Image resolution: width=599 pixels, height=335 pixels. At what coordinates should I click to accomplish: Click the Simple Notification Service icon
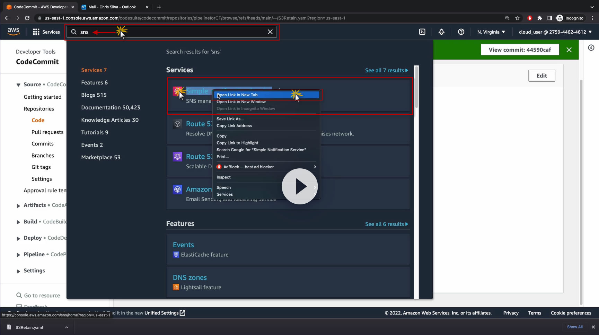click(x=177, y=91)
